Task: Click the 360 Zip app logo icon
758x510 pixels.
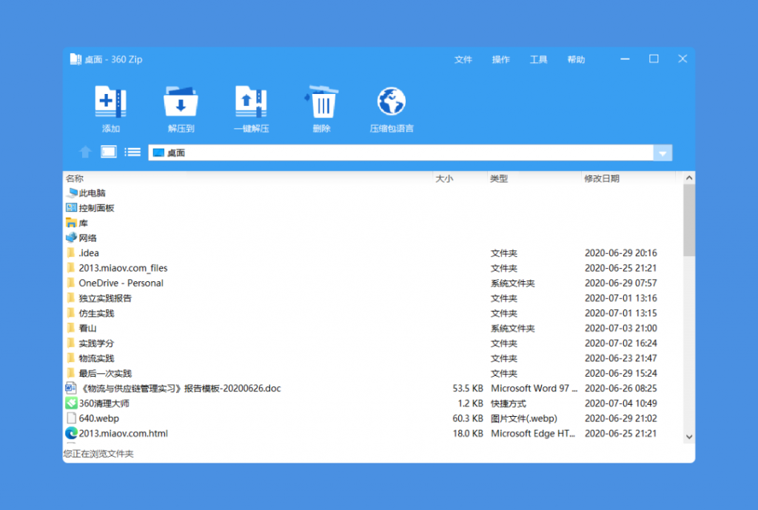Action: coord(76,59)
